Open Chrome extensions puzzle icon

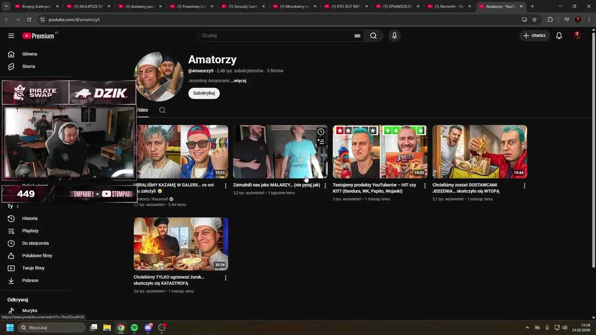(550, 20)
